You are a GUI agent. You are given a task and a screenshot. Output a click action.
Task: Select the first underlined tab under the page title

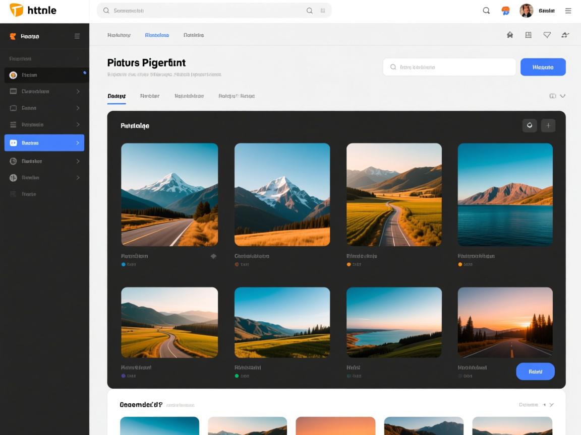pos(117,96)
